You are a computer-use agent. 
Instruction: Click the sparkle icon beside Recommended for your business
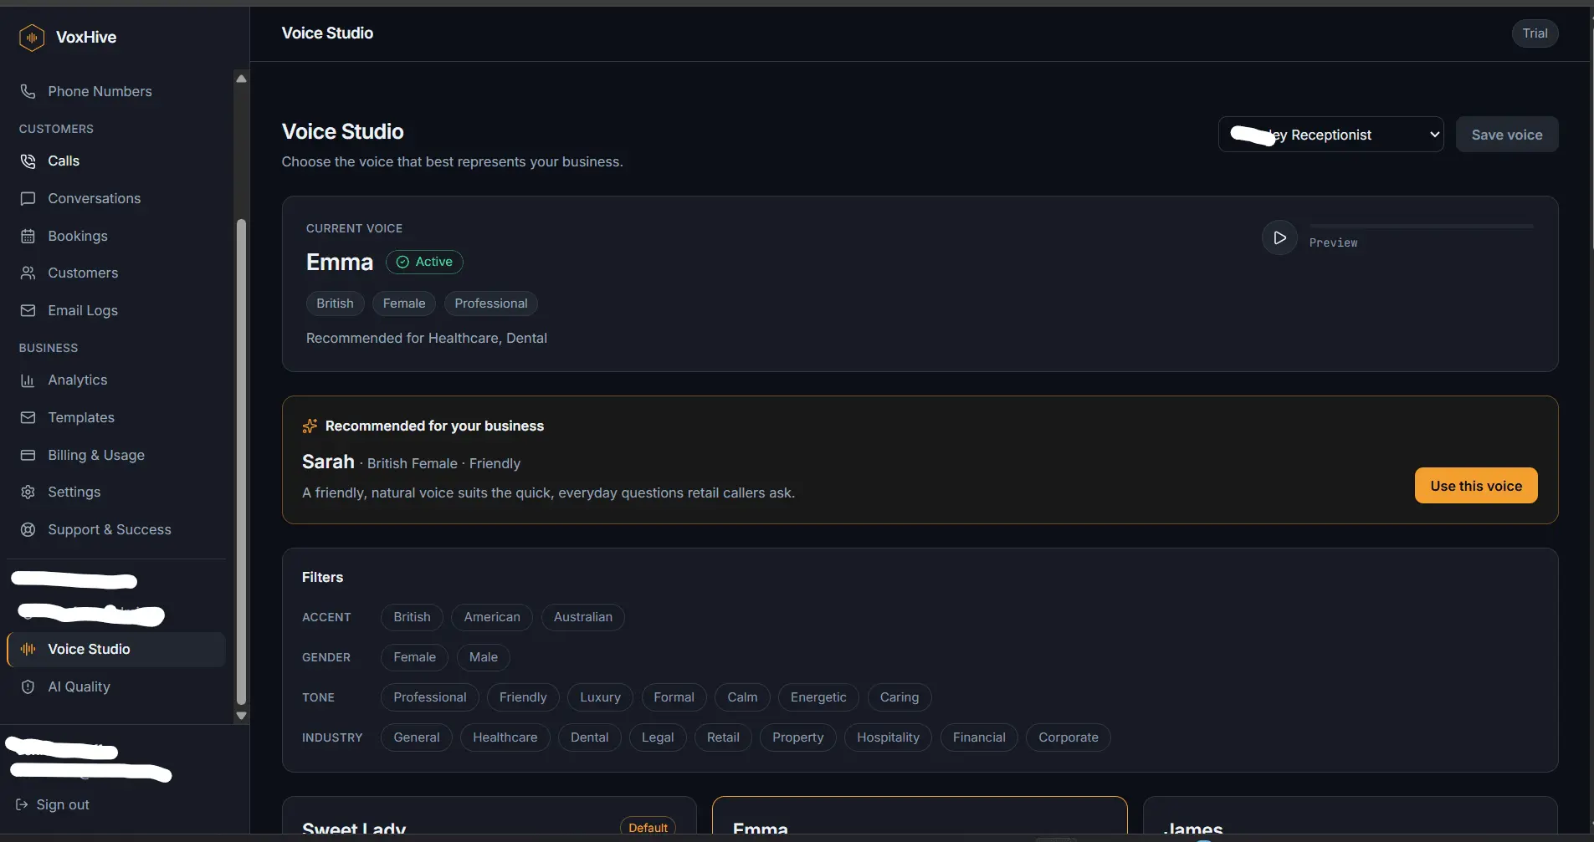[x=310, y=426]
